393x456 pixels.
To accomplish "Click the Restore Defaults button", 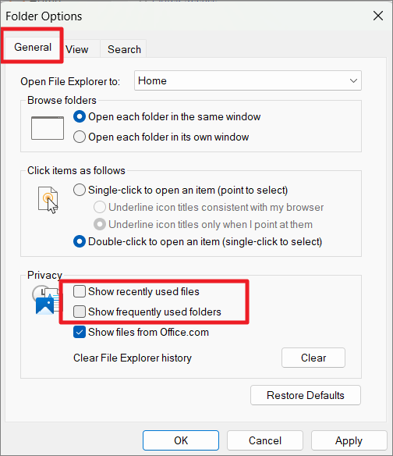I will coord(306,395).
